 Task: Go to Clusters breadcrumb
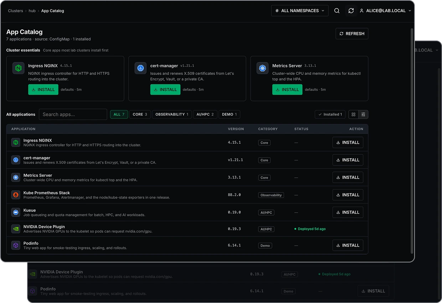(x=15, y=11)
